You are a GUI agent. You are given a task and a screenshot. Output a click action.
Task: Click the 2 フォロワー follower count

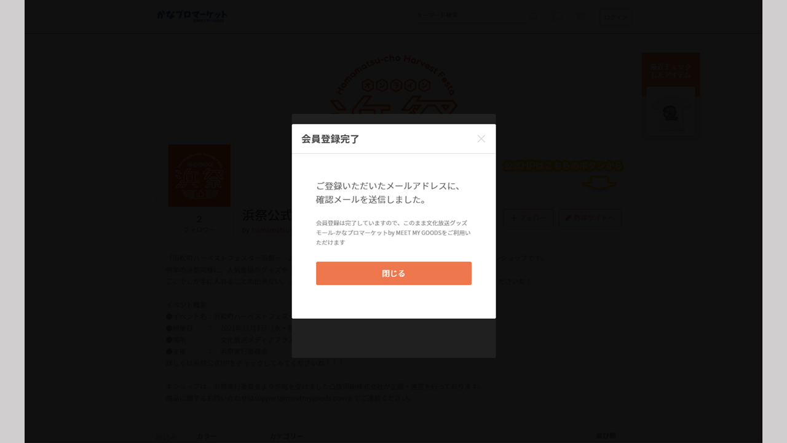199,223
